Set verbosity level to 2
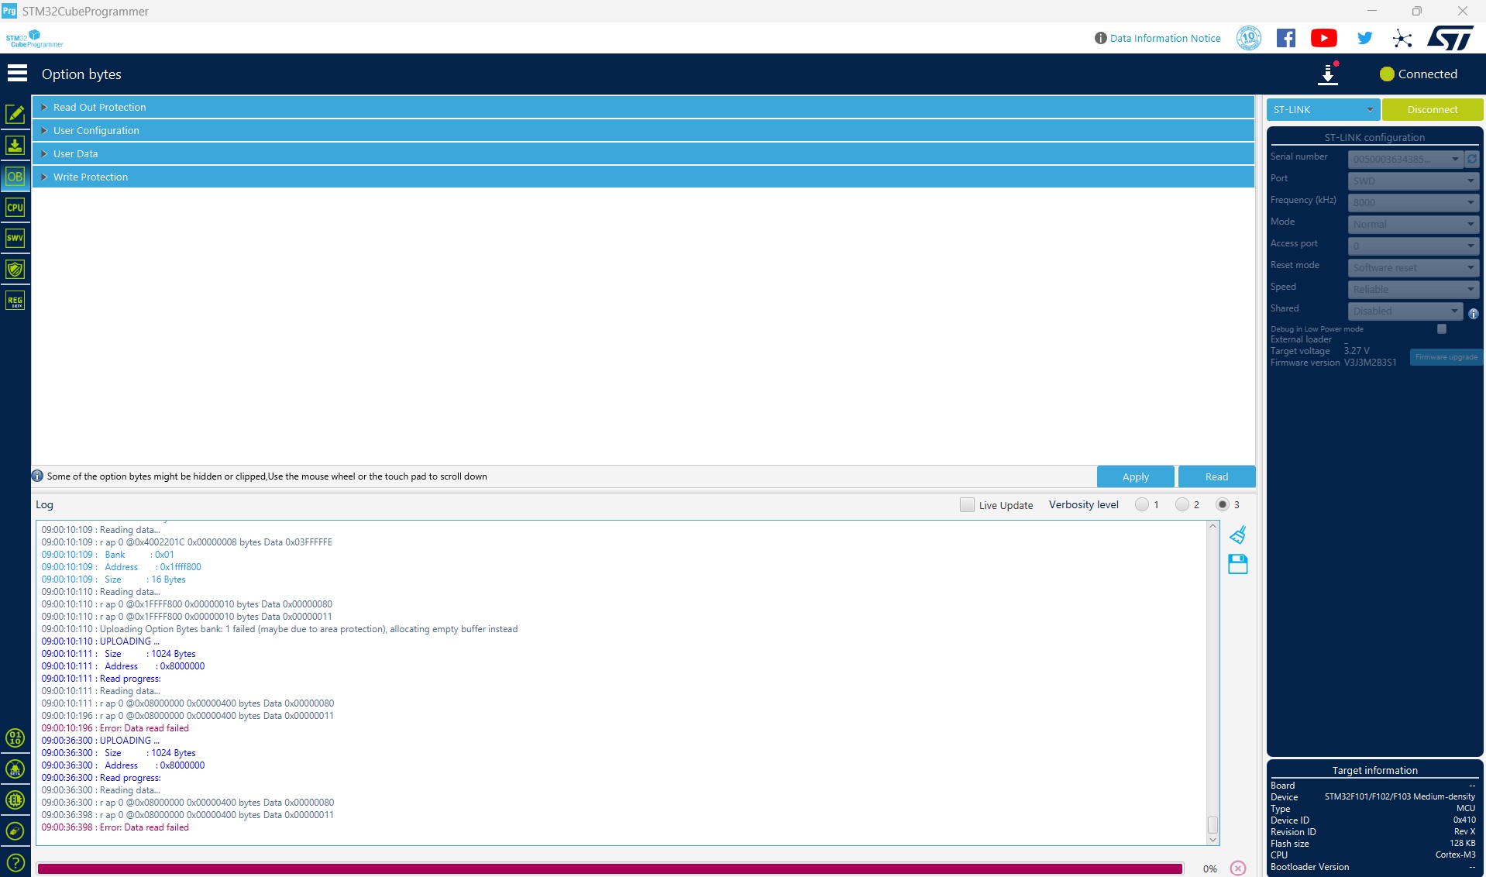The image size is (1486, 877). click(x=1182, y=505)
